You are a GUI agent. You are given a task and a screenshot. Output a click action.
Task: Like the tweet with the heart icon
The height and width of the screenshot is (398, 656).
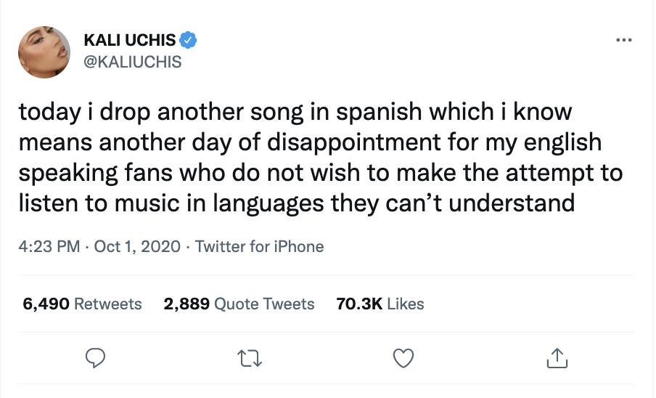tap(402, 357)
